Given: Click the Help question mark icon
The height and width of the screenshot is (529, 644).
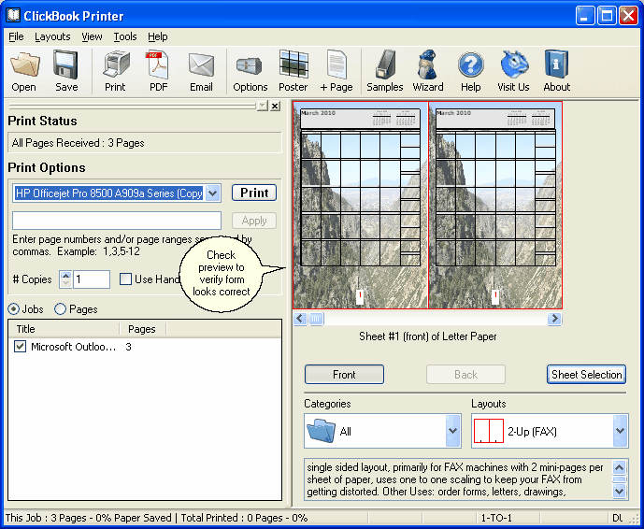Looking at the screenshot, I should (471, 64).
